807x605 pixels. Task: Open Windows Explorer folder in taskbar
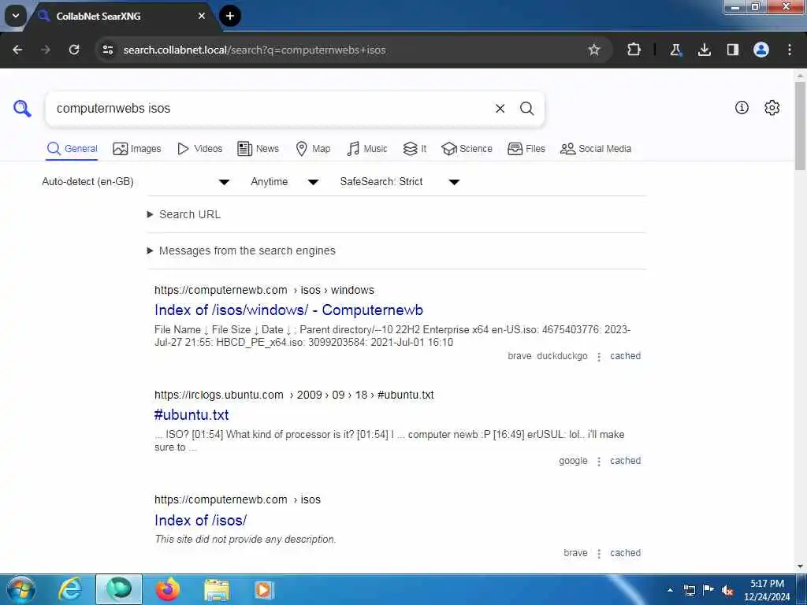[x=216, y=589]
